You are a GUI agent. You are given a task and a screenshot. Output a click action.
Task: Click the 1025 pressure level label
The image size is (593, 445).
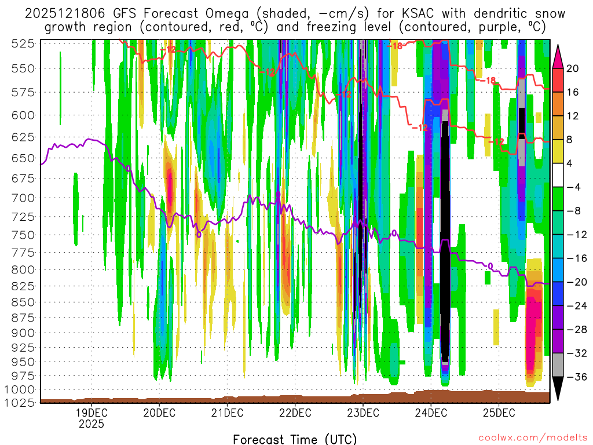click(x=20, y=402)
